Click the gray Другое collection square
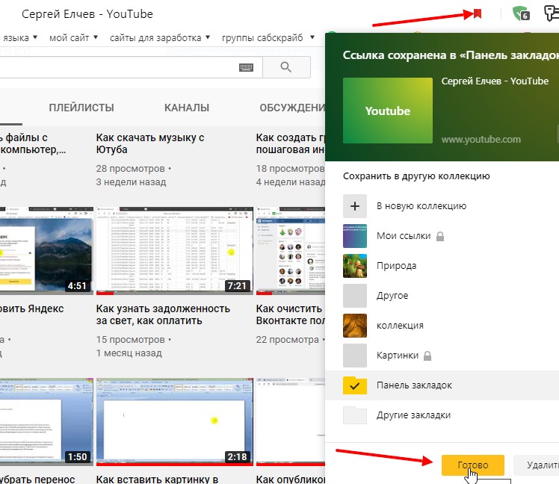 (355, 296)
